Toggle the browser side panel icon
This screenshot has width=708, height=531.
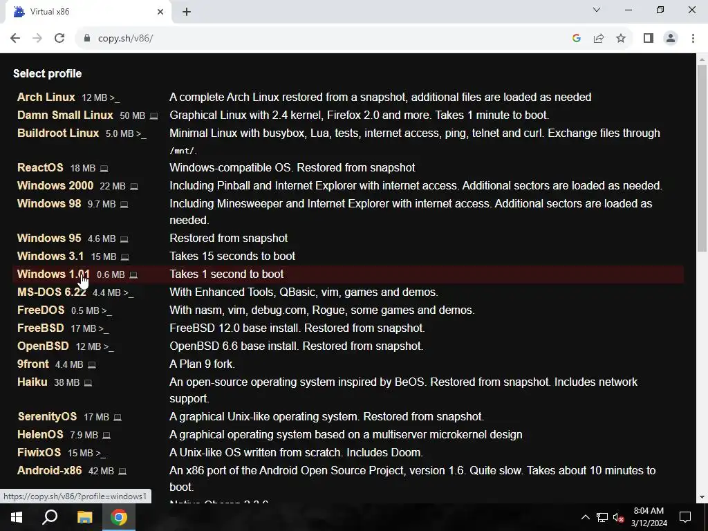tap(649, 39)
